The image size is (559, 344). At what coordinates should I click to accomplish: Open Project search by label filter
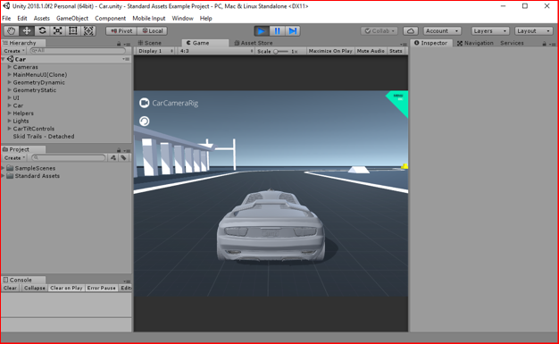tap(123, 157)
